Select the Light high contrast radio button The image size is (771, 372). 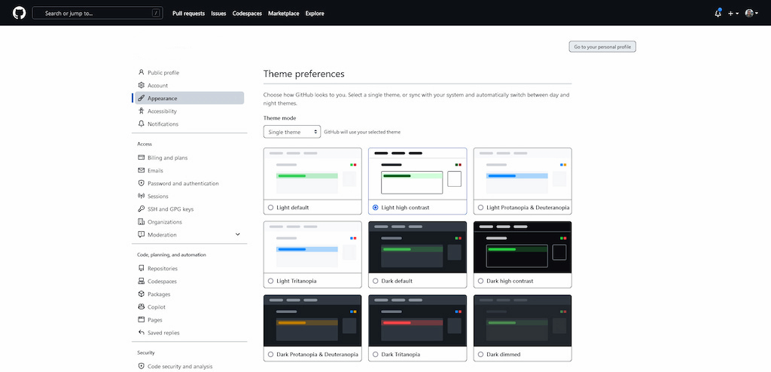pyautogui.click(x=376, y=208)
